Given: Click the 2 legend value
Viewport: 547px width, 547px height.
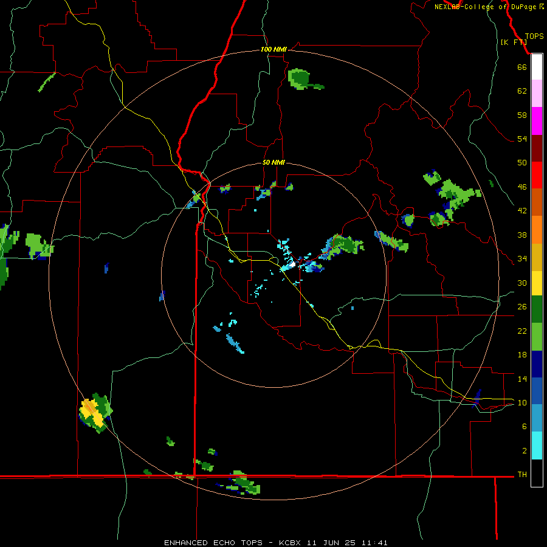Looking at the screenshot, I should click(x=525, y=451).
